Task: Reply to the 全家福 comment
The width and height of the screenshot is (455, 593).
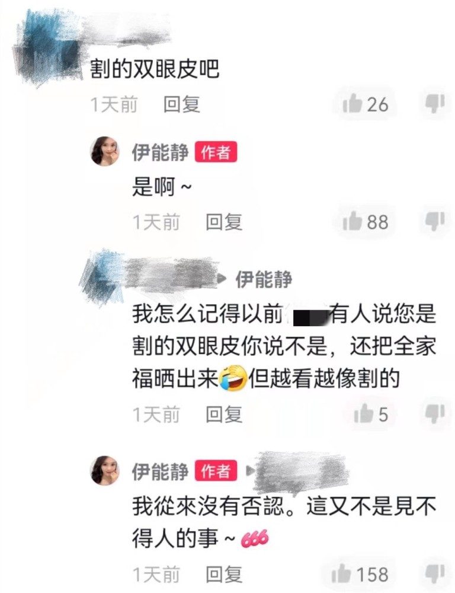Action: point(224,414)
